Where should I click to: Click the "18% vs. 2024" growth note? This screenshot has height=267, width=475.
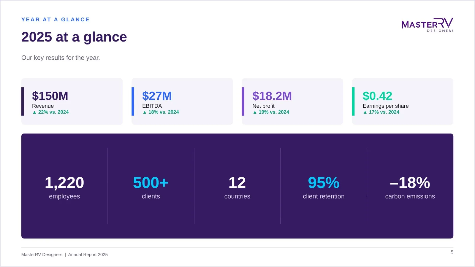pos(161,112)
